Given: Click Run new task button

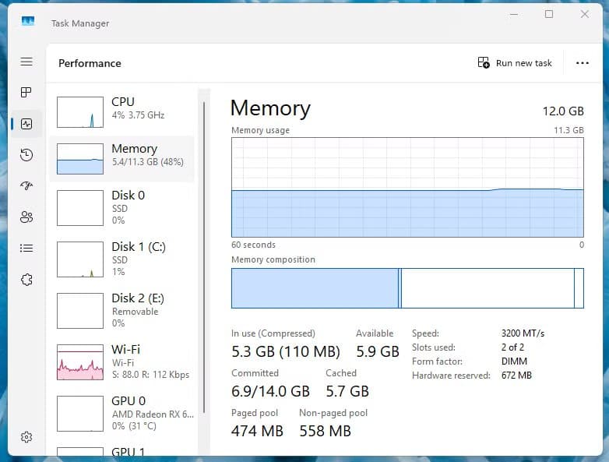Looking at the screenshot, I should coord(515,62).
